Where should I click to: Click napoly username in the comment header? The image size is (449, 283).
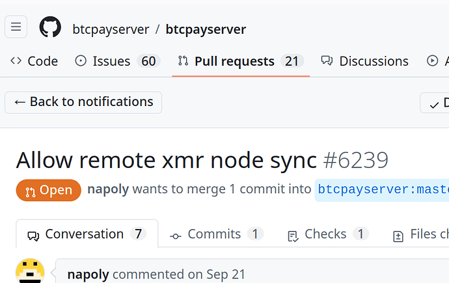(x=88, y=275)
